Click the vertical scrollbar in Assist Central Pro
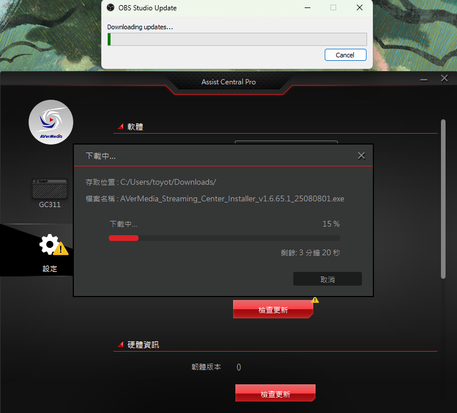The image size is (457, 413). (443, 198)
